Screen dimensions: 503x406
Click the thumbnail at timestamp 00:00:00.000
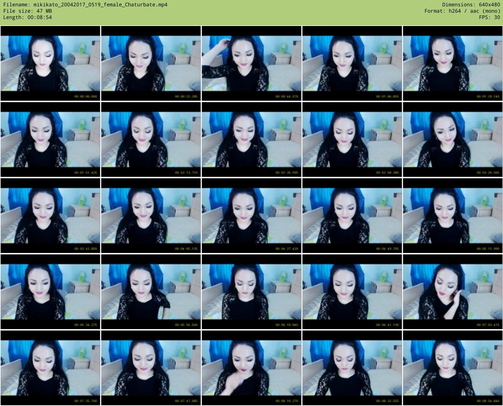click(x=50, y=63)
